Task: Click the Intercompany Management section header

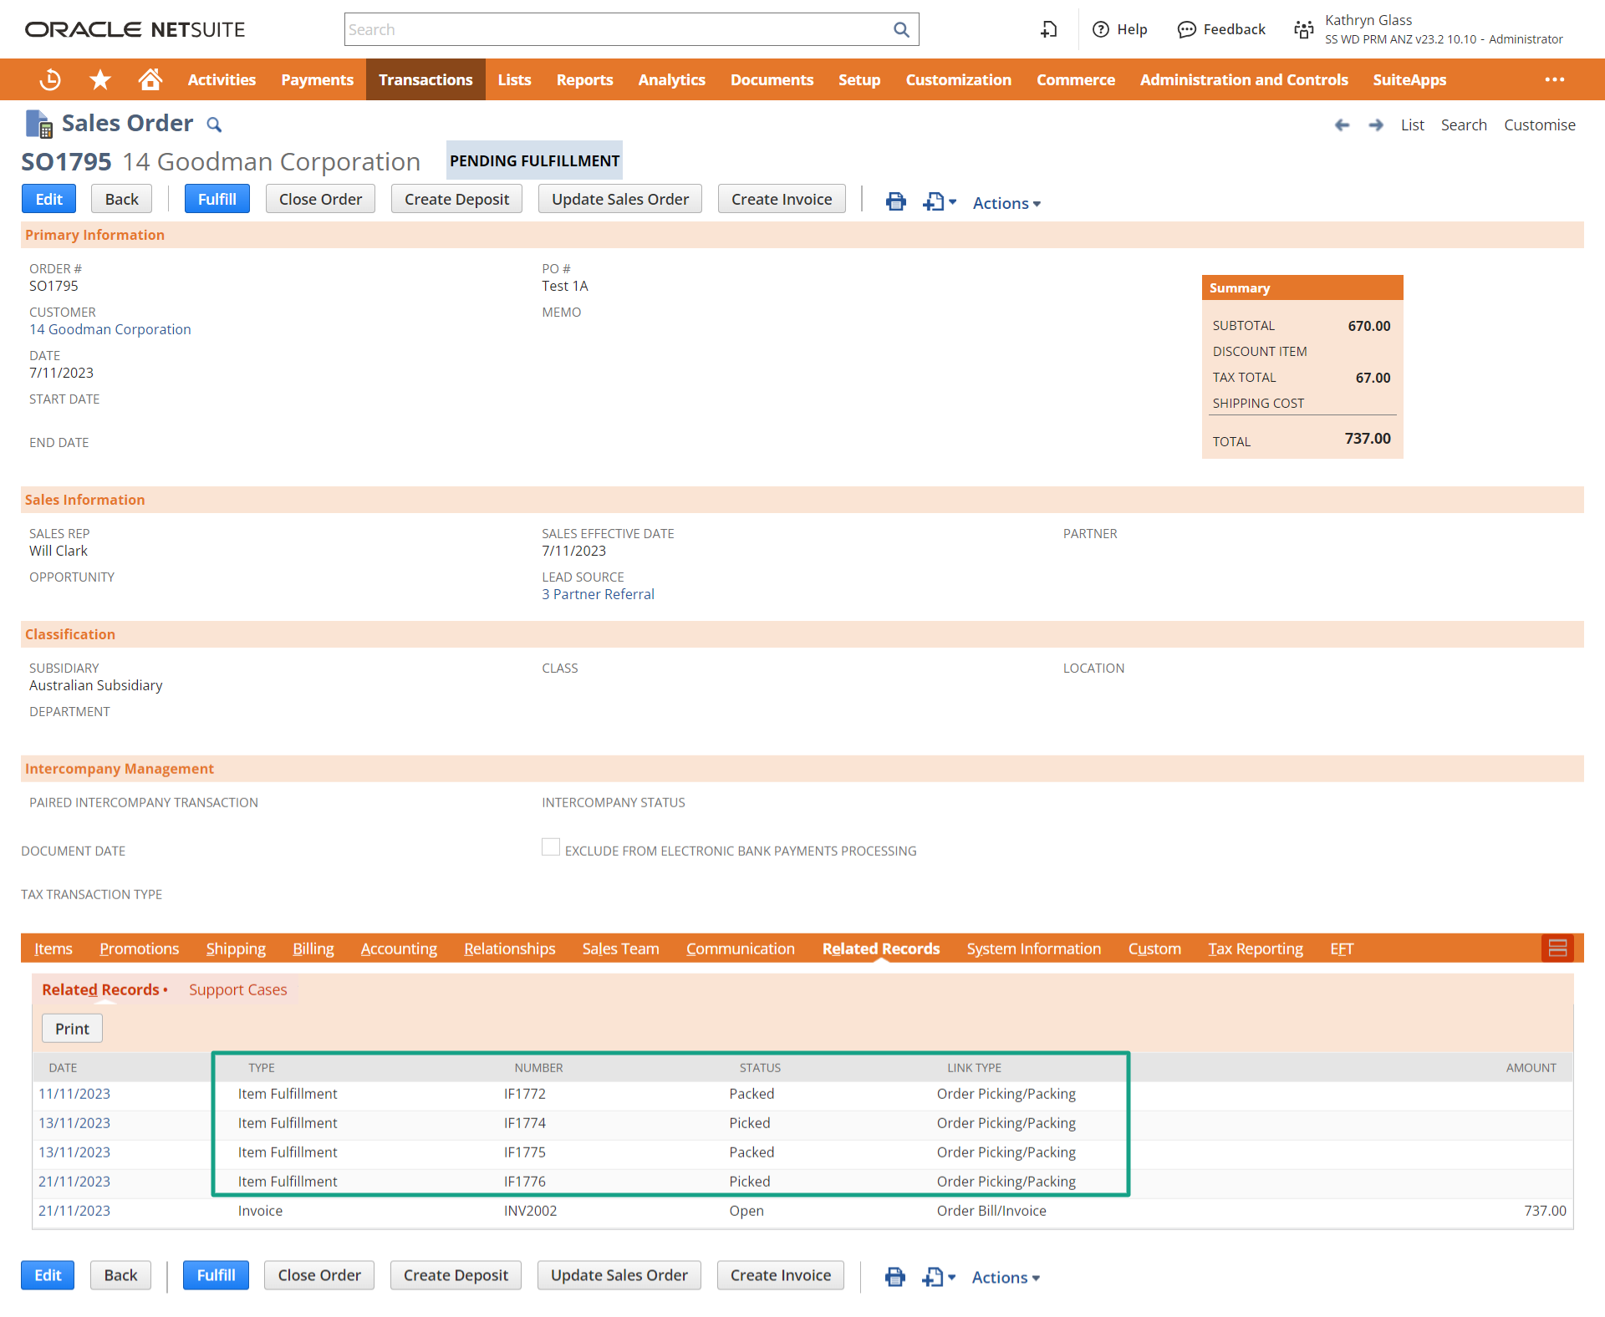Action: (802, 769)
